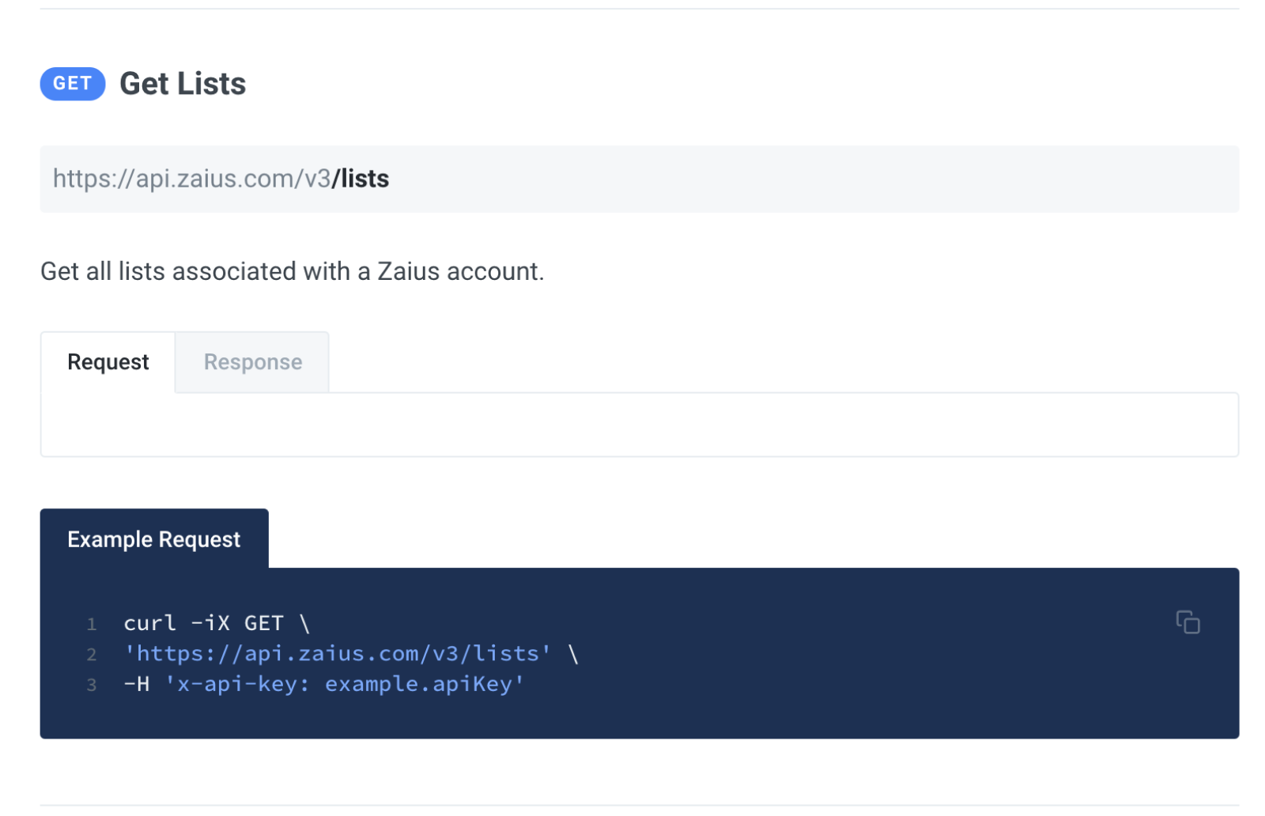
Task: Select the /lists path segment in the URL
Action: click(x=363, y=179)
